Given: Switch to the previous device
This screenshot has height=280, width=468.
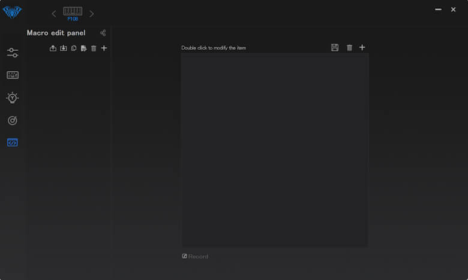Looking at the screenshot, I should [53, 14].
